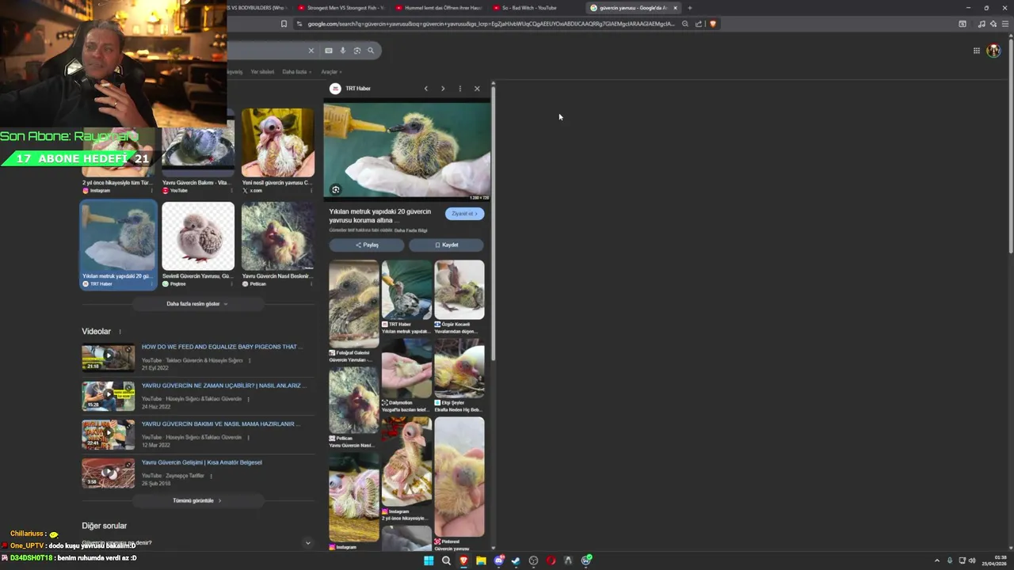Click Paylaş share button
The height and width of the screenshot is (570, 1014).
point(367,245)
